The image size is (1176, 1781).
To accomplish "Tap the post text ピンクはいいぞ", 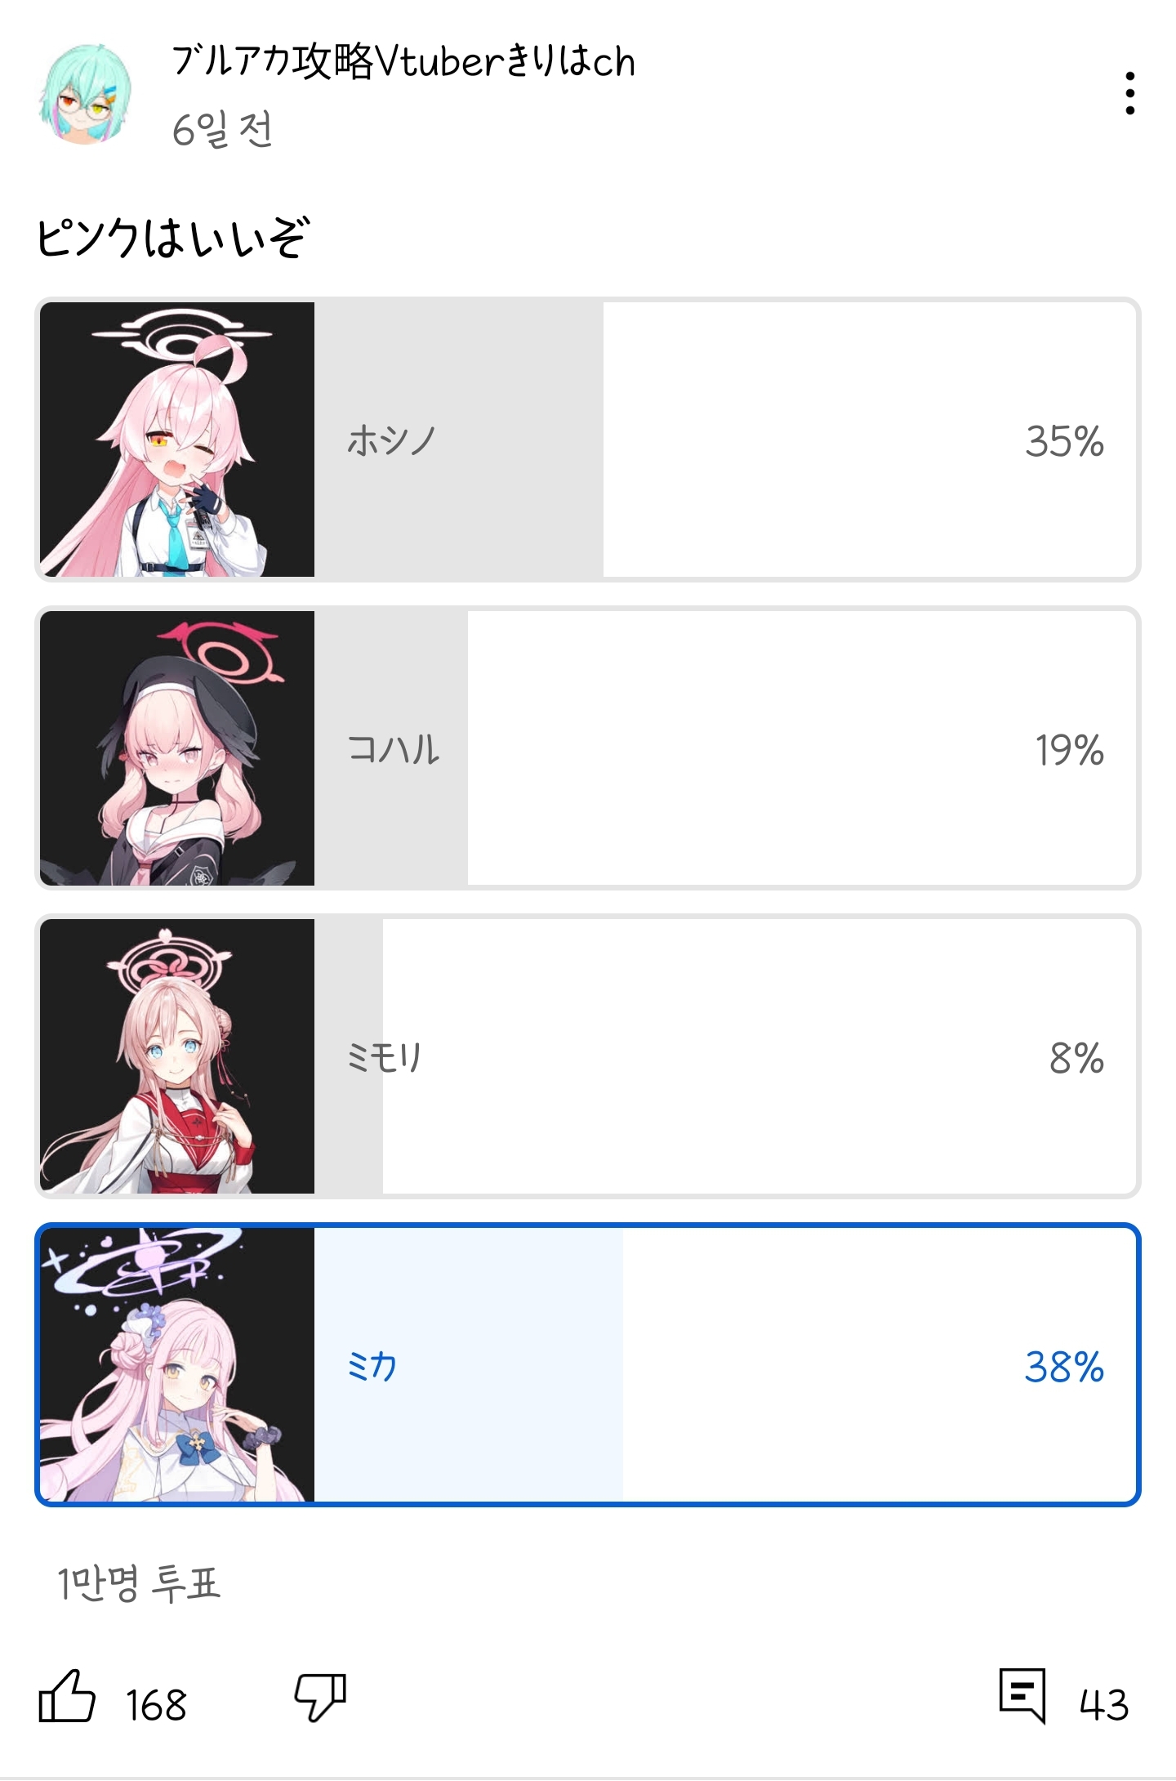I will click(x=173, y=238).
